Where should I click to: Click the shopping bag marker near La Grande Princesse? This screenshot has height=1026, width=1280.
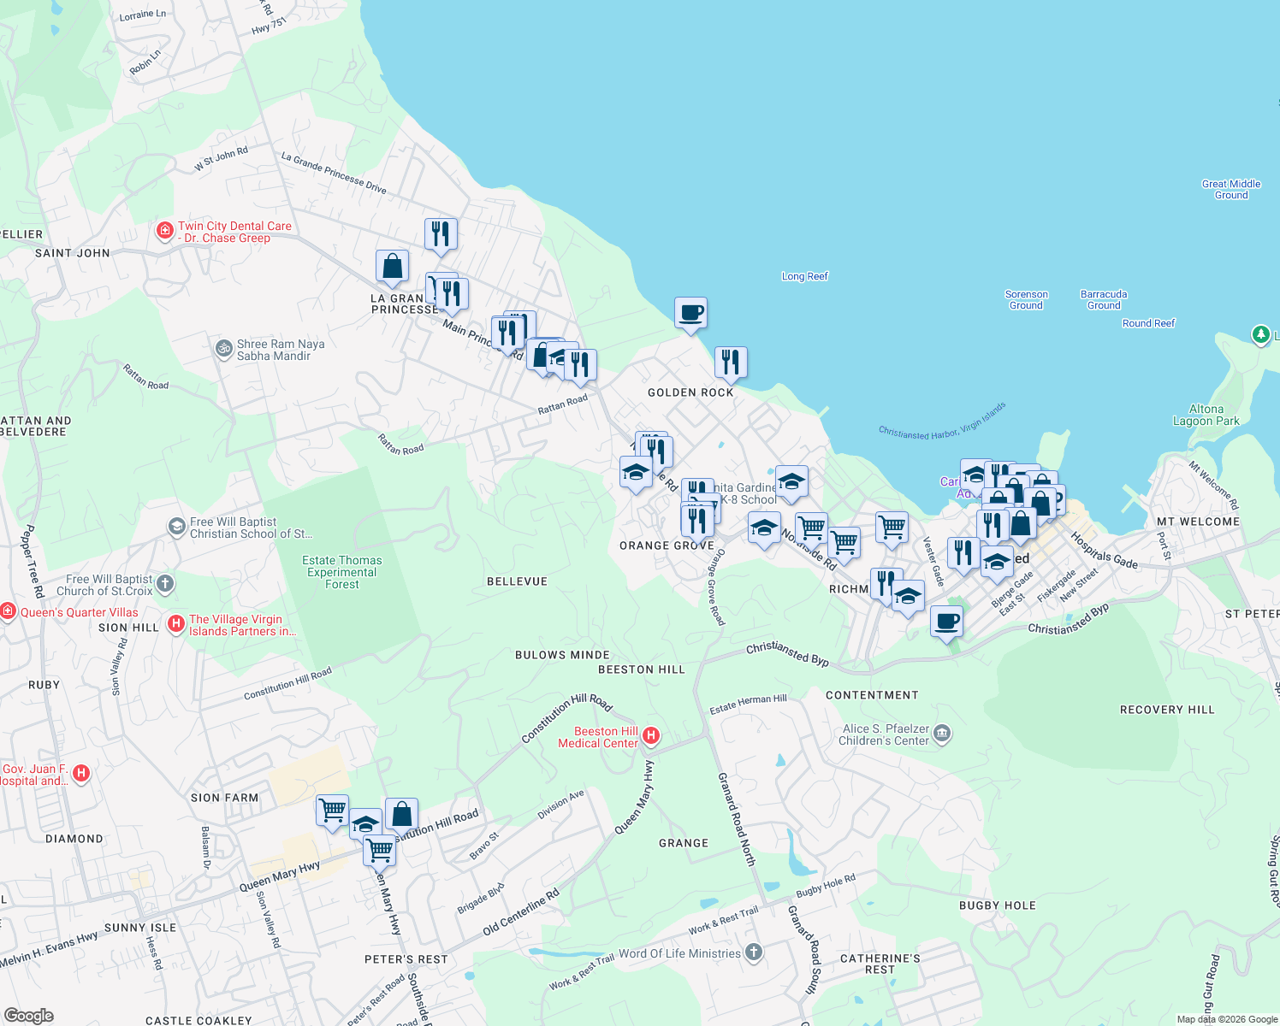393,266
